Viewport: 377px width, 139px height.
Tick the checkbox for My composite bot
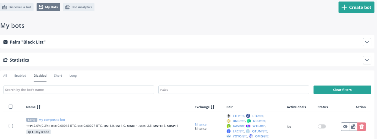coord(11,126)
